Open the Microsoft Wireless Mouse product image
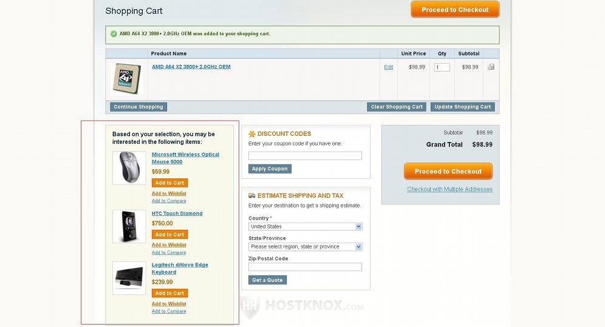 pos(129,167)
